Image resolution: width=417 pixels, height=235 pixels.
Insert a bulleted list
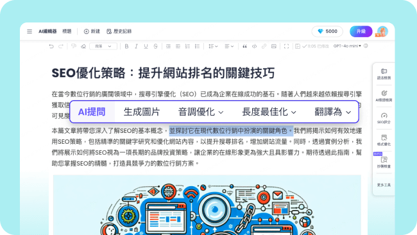197,46
